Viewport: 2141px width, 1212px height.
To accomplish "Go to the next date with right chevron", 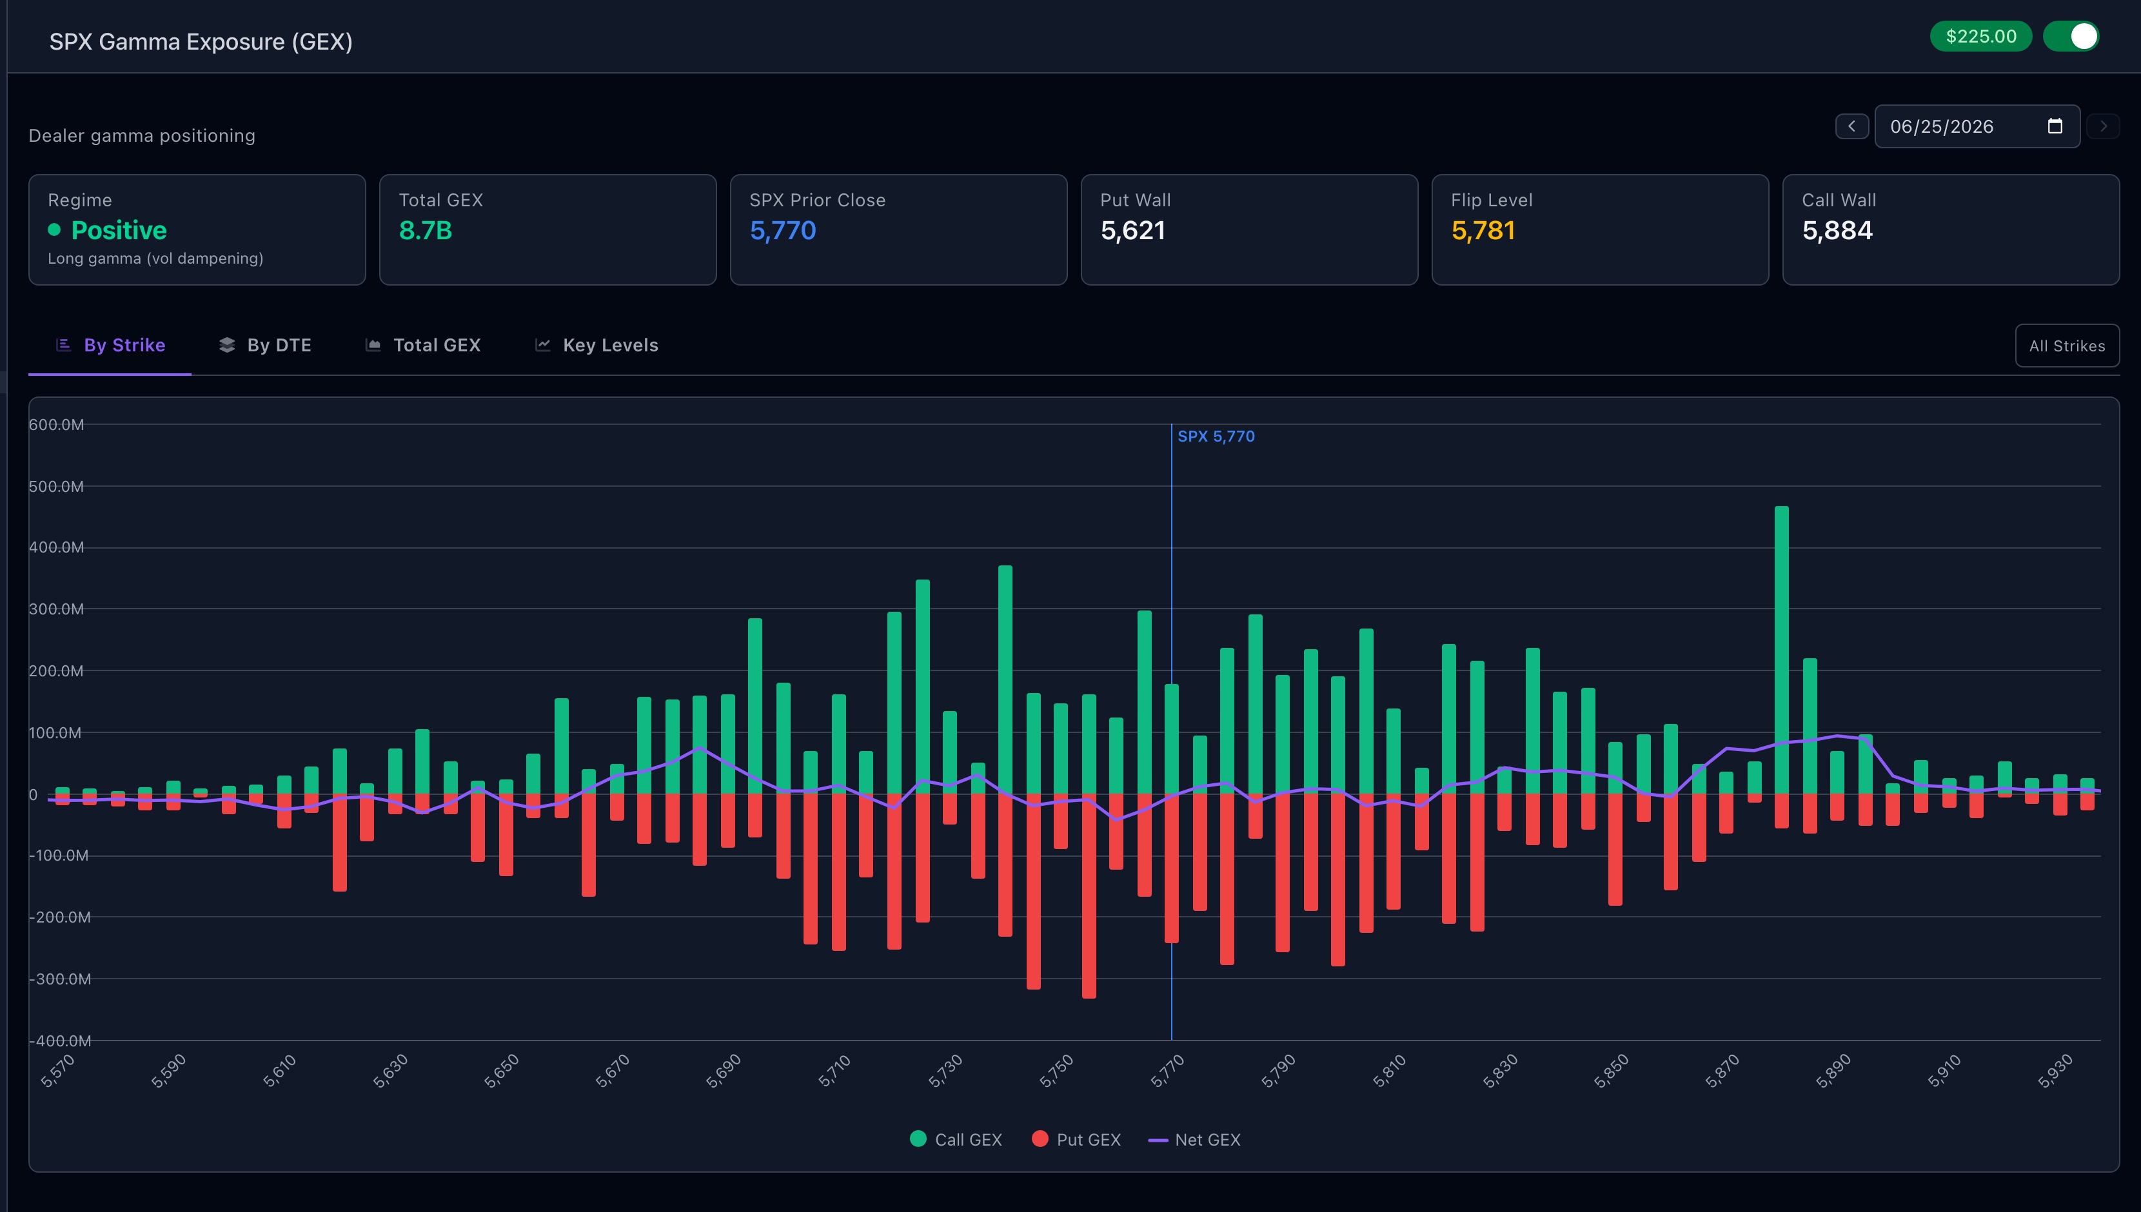I will (x=2103, y=126).
